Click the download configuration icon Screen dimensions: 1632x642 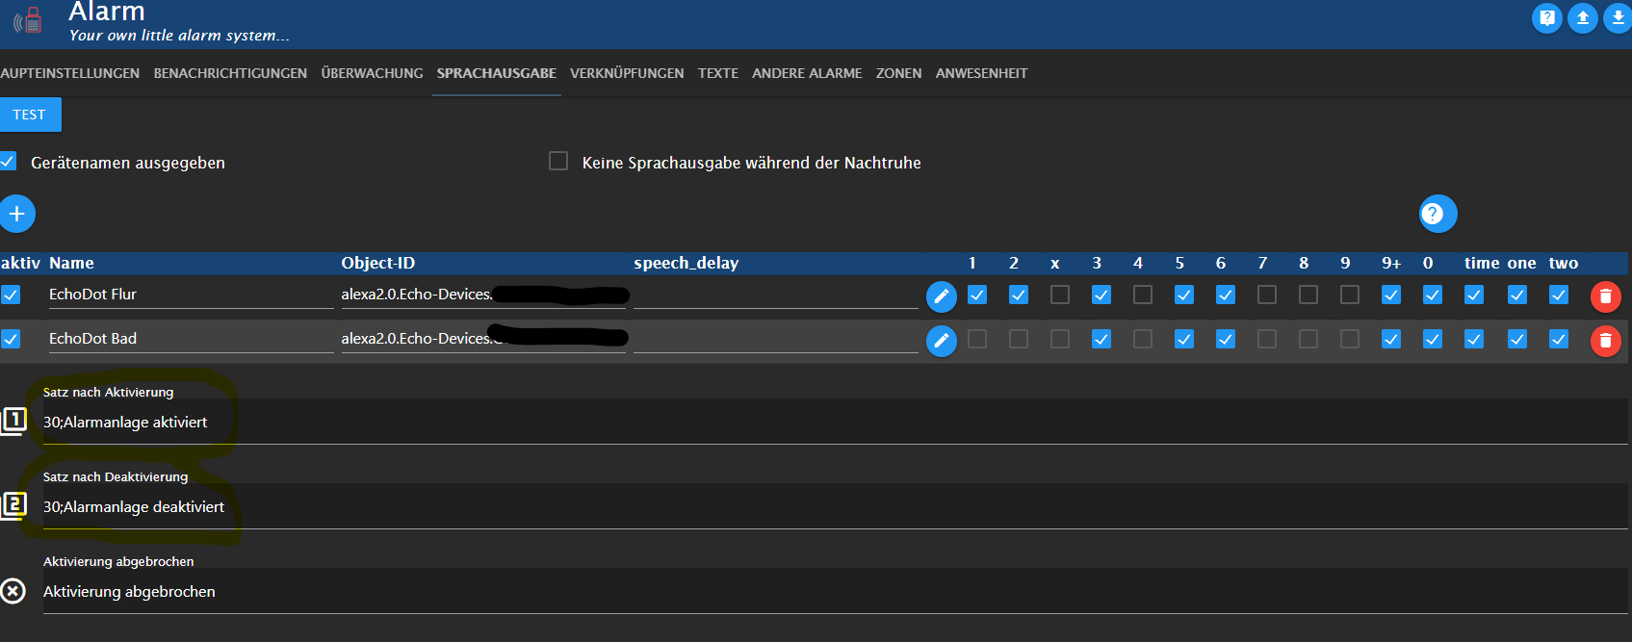[x=1618, y=17]
